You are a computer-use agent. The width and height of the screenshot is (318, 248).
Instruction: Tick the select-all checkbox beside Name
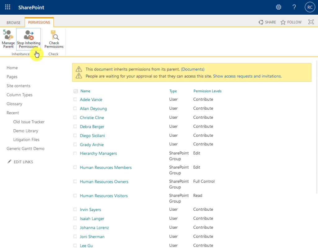[76, 91]
